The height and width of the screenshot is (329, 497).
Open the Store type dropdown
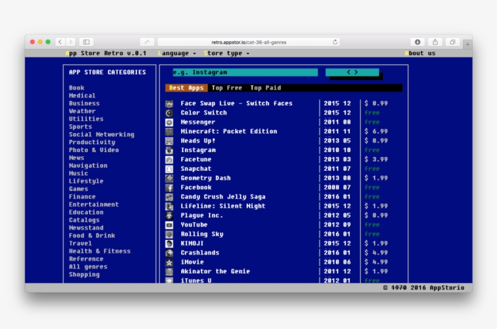[x=227, y=53]
